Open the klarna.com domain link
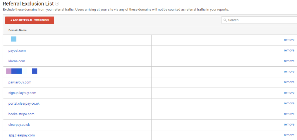Screen dimensions: 297x140 tap(17, 61)
